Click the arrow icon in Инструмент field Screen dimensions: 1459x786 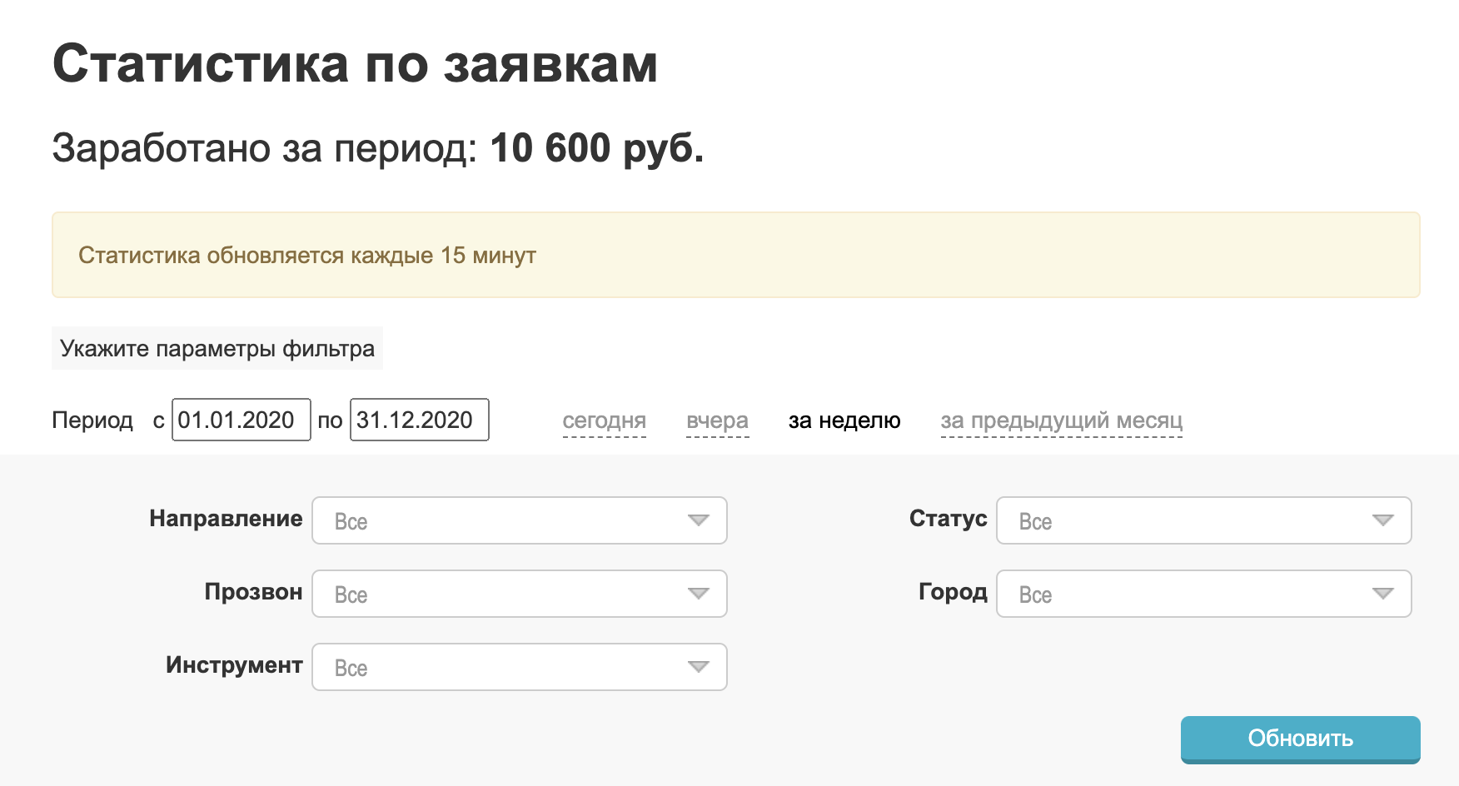coord(699,667)
